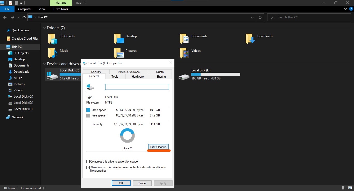
Task: Click the Up one level arrow
Action: [x=24, y=17]
